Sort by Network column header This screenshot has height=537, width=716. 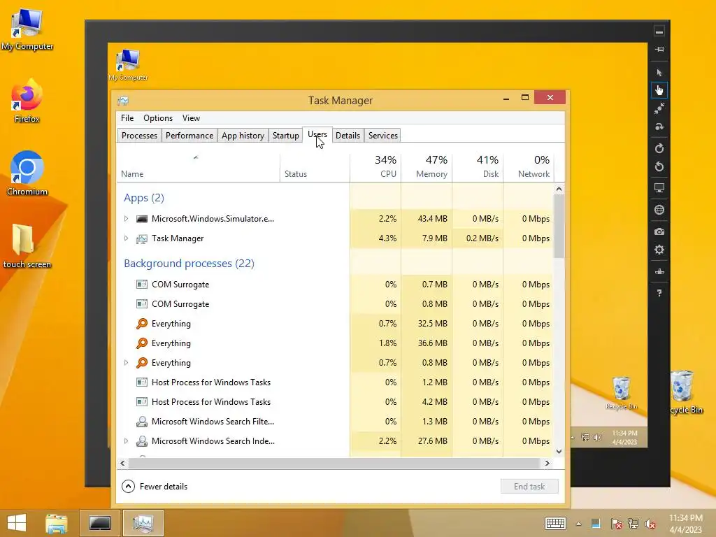tap(529, 168)
